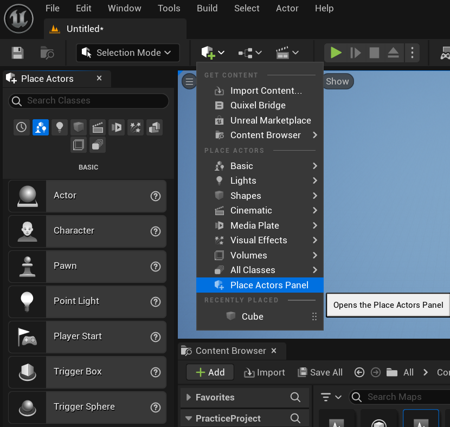Click the Search Classes input field
450x427 pixels.
[89, 101]
